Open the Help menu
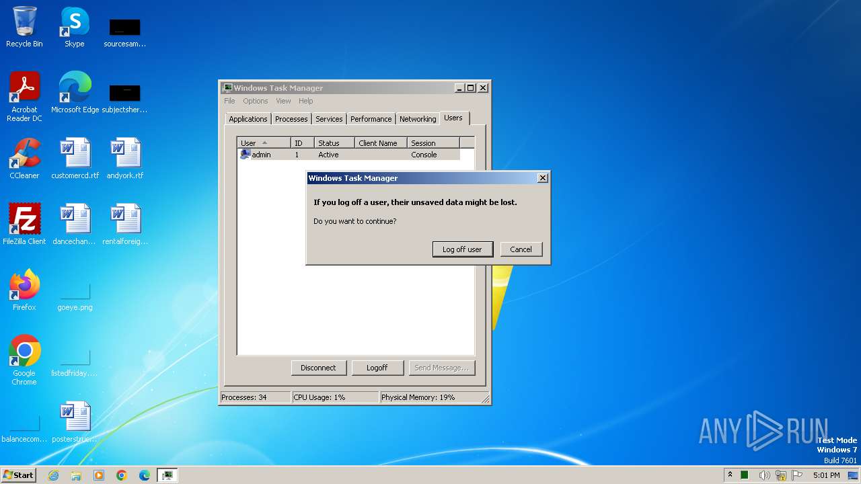Image resolution: width=861 pixels, height=484 pixels. pyautogui.click(x=306, y=101)
